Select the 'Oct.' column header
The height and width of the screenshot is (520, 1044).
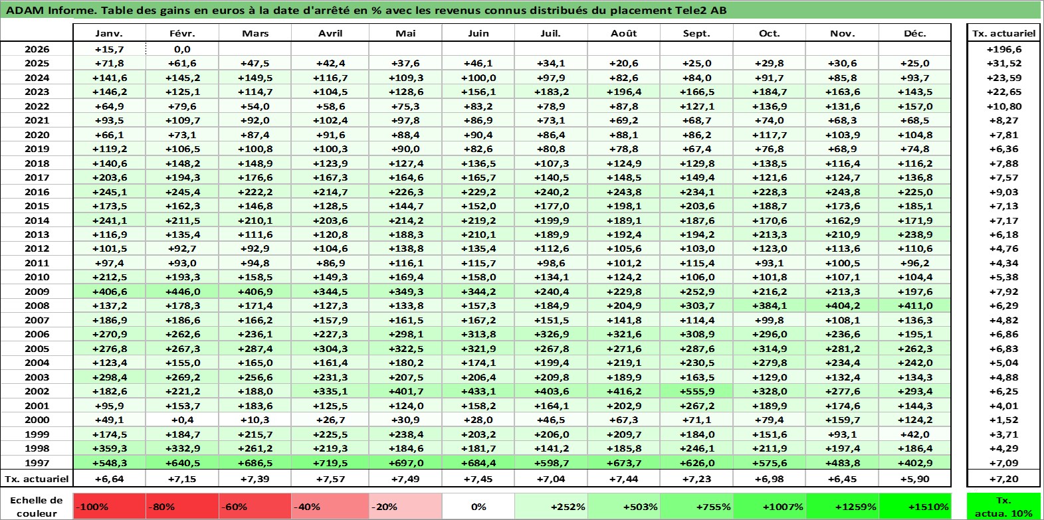click(x=770, y=33)
